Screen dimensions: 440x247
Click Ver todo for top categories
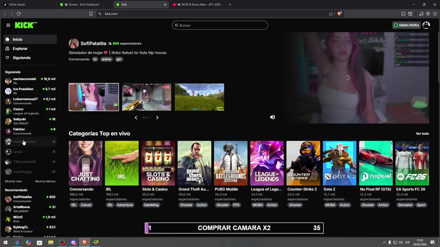coord(422,133)
